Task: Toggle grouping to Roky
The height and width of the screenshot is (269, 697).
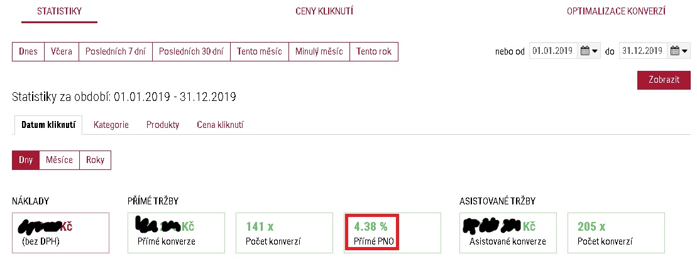Action: (x=95, y=160)
